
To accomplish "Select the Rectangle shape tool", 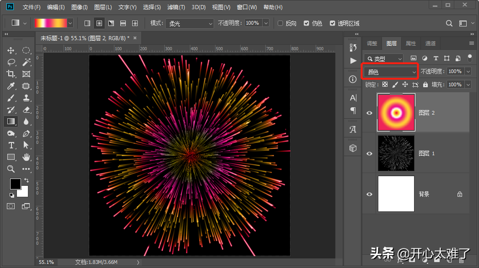I will (x=11, y=157).
